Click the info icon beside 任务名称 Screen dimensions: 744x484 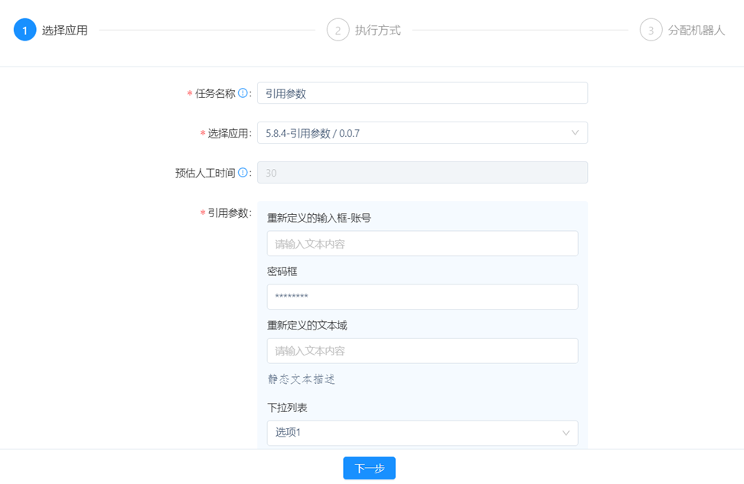point(243,93)
